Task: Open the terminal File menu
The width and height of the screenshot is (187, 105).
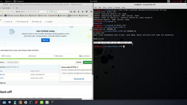Action: click(96, 8)
